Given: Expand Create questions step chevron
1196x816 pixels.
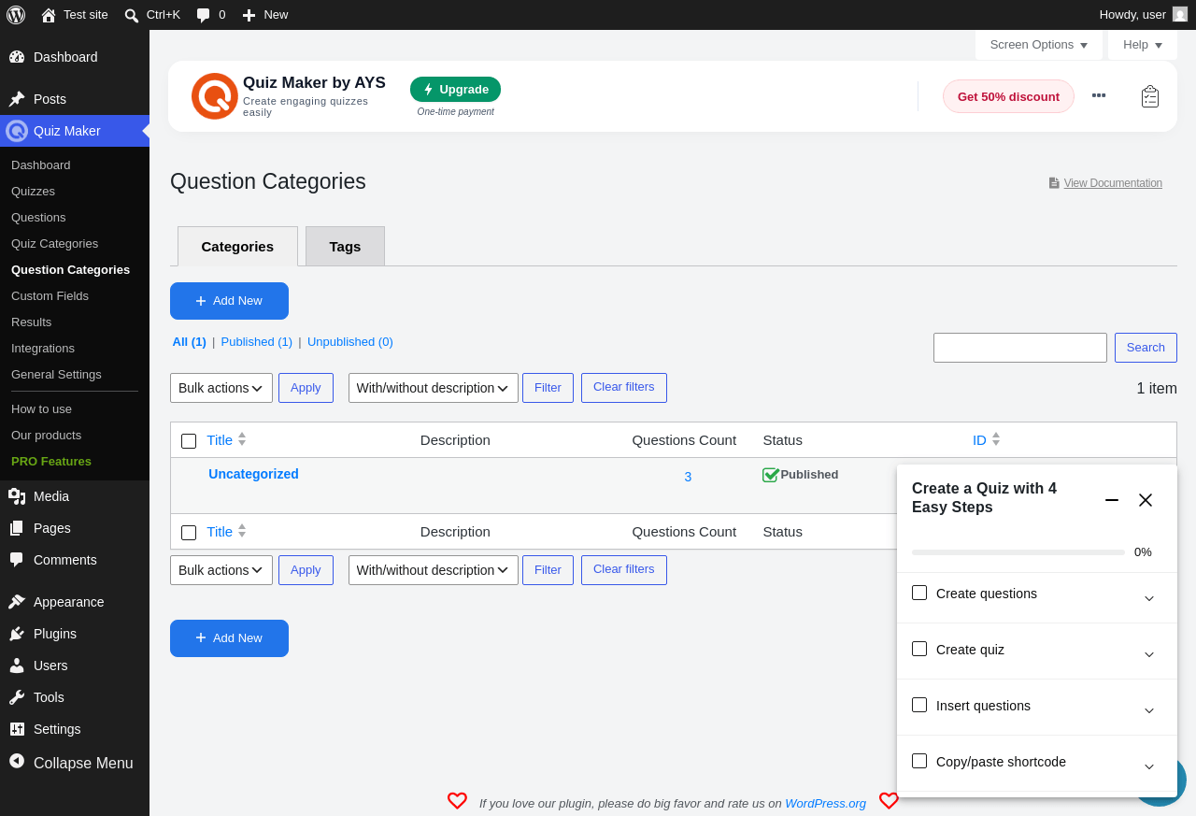Looking at the screenshot, I should [x=1149, y=598].
